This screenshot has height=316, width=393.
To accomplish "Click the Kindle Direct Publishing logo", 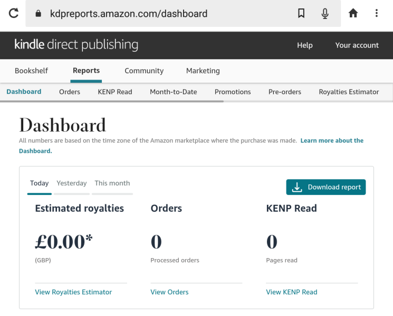I will (76, 45).
